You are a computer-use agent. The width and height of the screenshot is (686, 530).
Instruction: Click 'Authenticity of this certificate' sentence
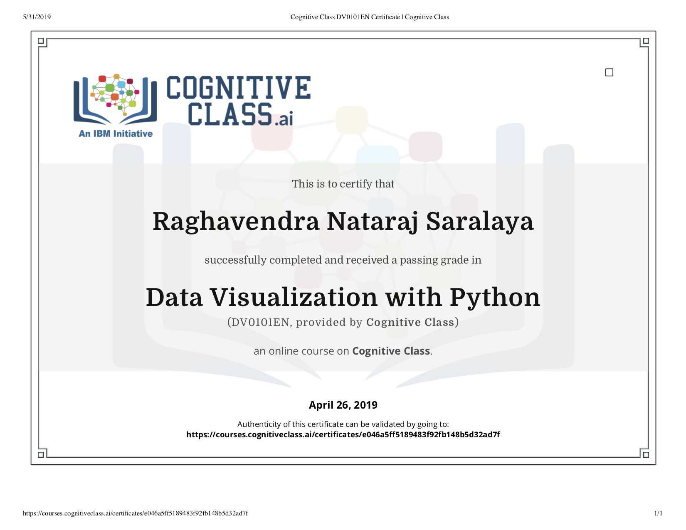(343, 424)
